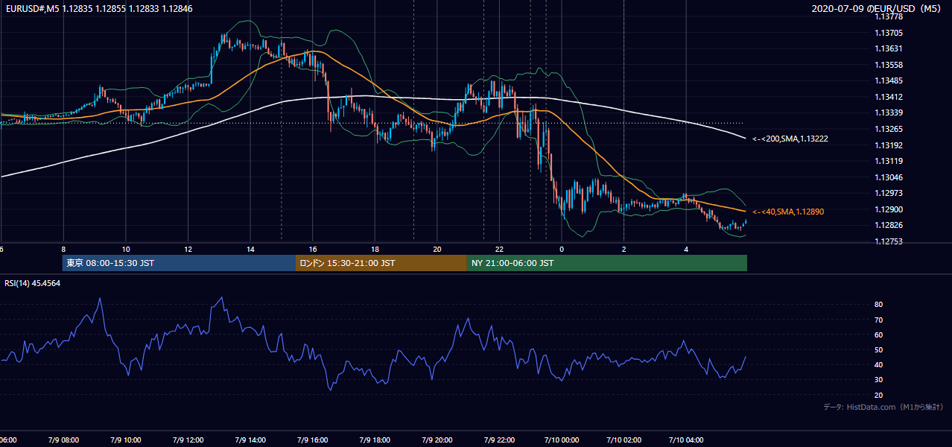Click price axis value 1.13412
This screenshot has width=952, height=447.
(x=889, y=97)
